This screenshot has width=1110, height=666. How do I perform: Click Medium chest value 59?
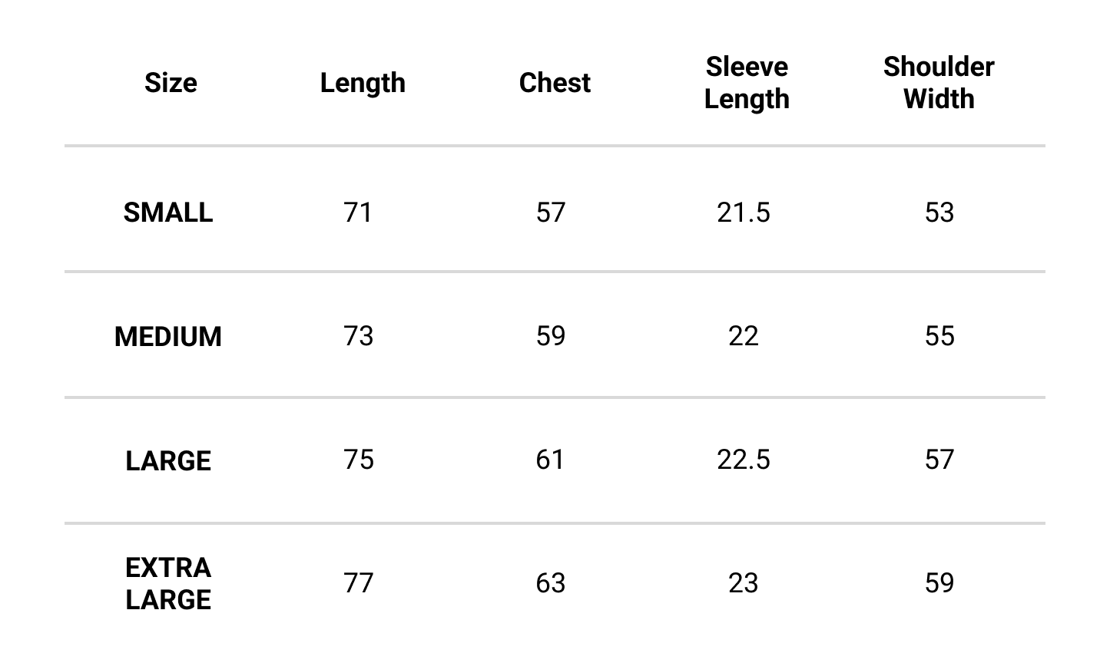[551, 336]
